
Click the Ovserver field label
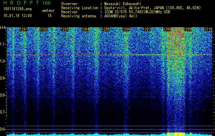69,4
